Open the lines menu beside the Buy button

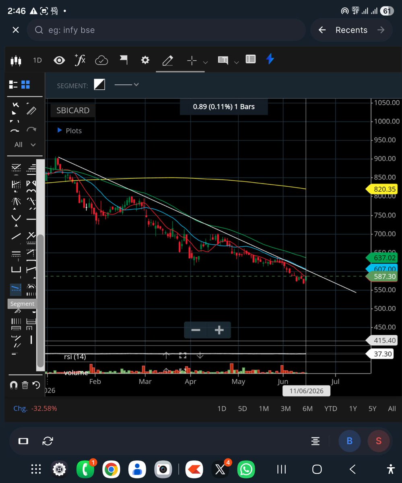coord(315,441)
